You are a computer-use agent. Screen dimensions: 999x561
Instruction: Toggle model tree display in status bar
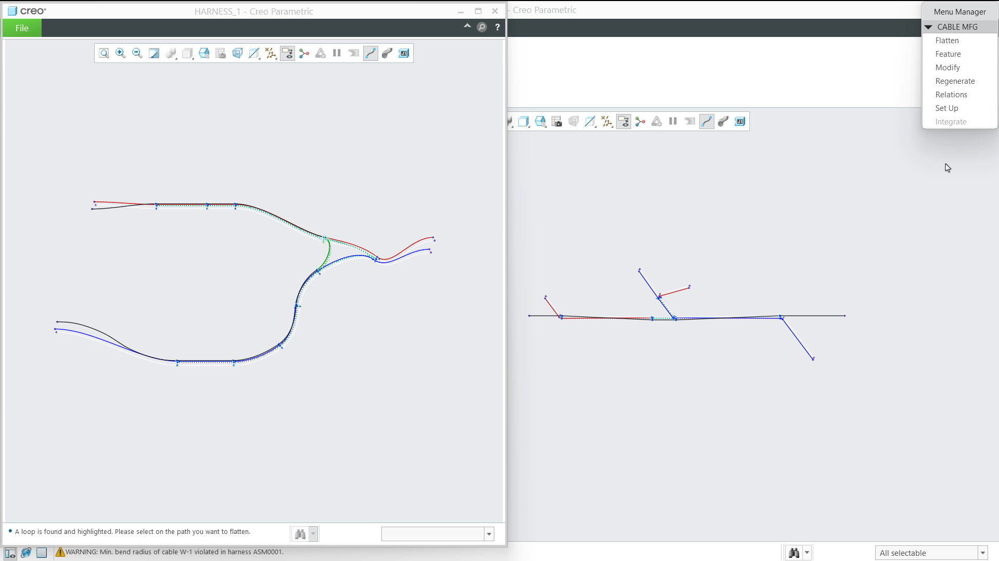[x=10, y=553]
